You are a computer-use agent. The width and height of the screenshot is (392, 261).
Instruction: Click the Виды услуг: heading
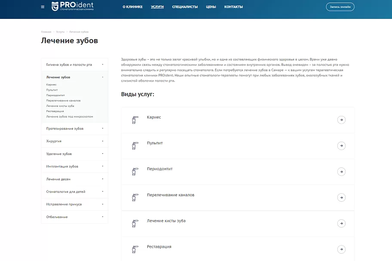(x=138, y=94)
